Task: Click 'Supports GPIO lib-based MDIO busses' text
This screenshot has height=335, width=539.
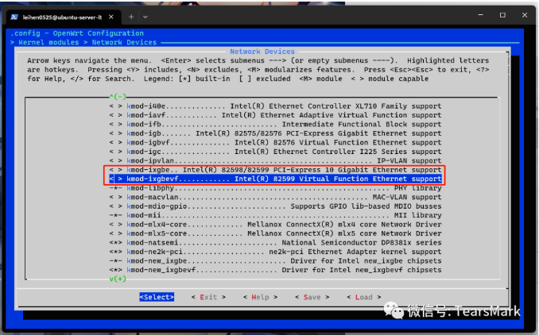Action: click(366, 206)
